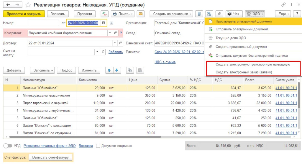The image size is (302, 164).
Task: Open the Подбор selection button
Action: point(66,70)
